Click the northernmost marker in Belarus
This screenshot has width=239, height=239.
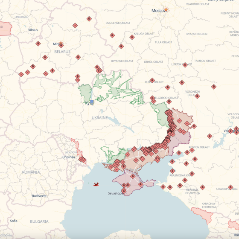pyautogui.click(x=89, y=19)
